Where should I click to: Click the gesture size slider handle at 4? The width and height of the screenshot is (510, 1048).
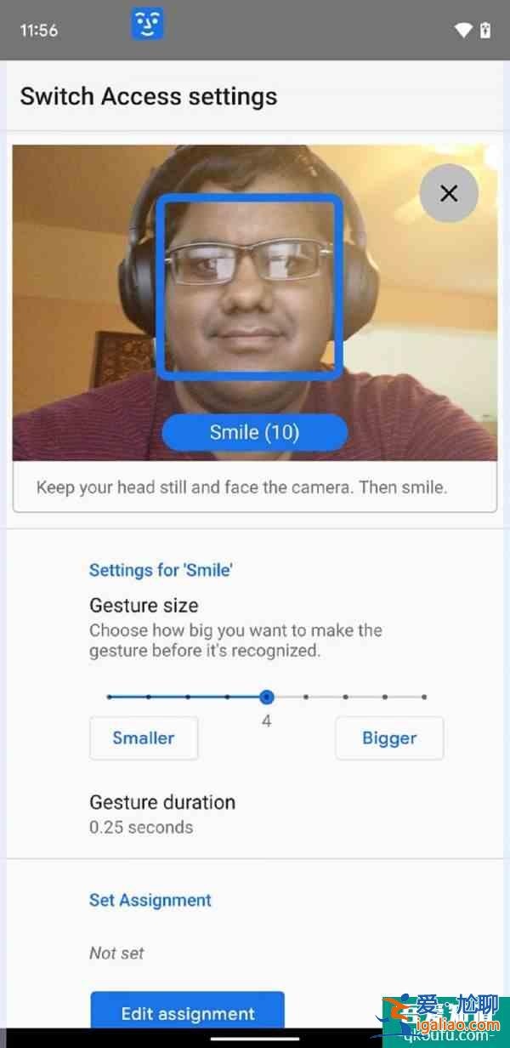click(267, 697)
